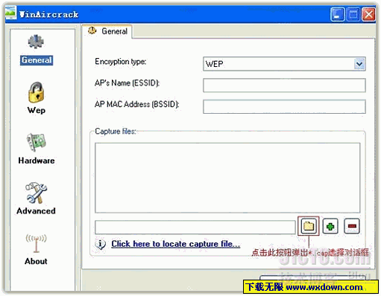
Task: Open the About antenna section
Action: pos(37,249)
